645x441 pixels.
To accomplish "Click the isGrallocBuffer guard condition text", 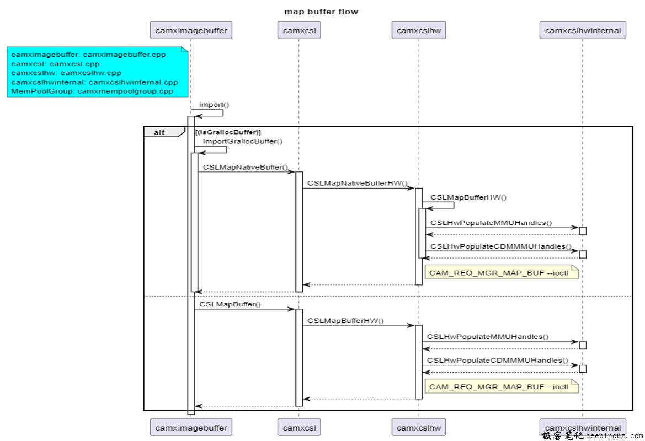I will coord(228,132).
